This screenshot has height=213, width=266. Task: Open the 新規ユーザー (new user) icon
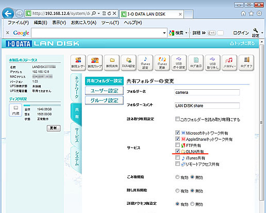point(78,63)
